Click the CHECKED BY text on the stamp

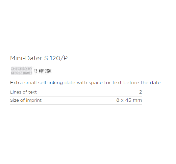tap(21, 68)
